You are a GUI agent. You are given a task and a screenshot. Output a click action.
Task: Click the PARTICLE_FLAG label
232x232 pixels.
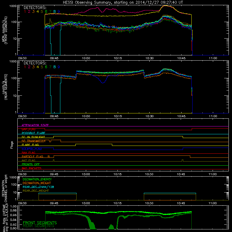tap(32, 156)
